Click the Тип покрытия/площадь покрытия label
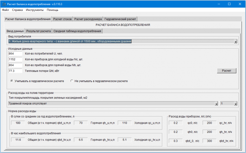Screen dimensions: 246x153 pyautogui.click(x=48, y=98)
